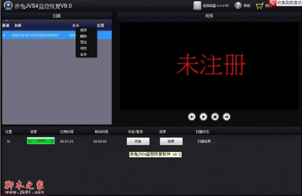Sort by the 大小 column header
The height and width of the screenshot is (196, 302).
(75, 26)
